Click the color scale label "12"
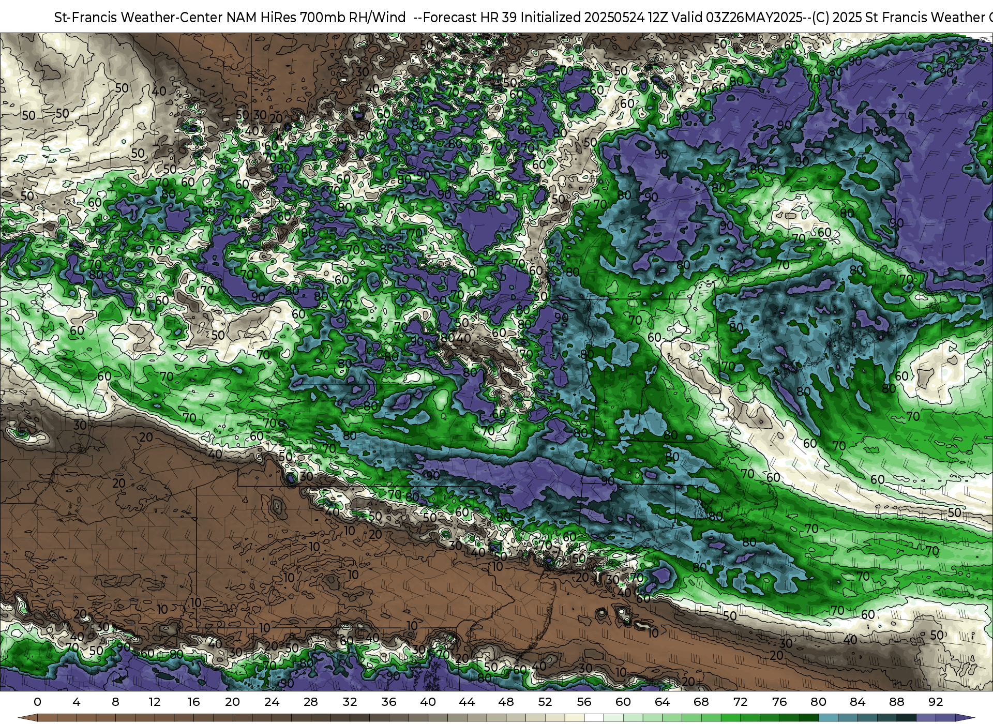The height and width of the screenshot is (724, 993). click(155, 702)
